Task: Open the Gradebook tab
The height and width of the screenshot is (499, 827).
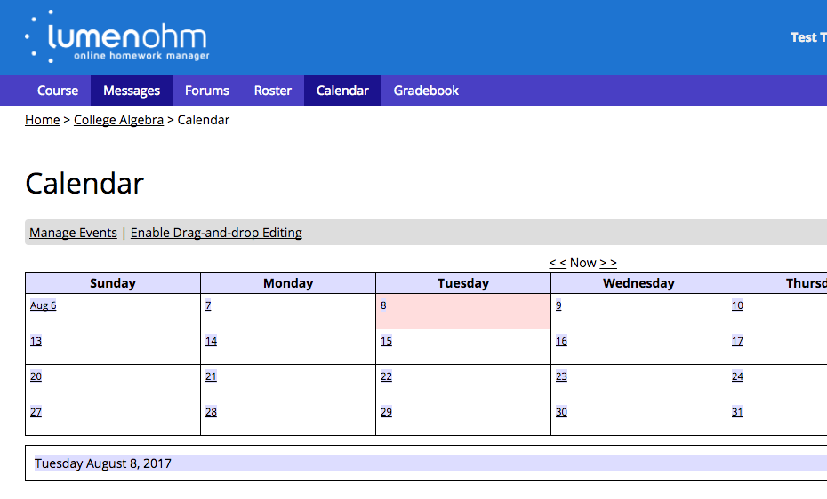Action: [x=426, y=91]
